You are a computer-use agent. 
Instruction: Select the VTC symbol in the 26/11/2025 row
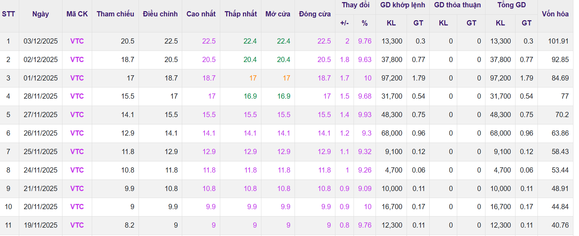tap(77, 133)
